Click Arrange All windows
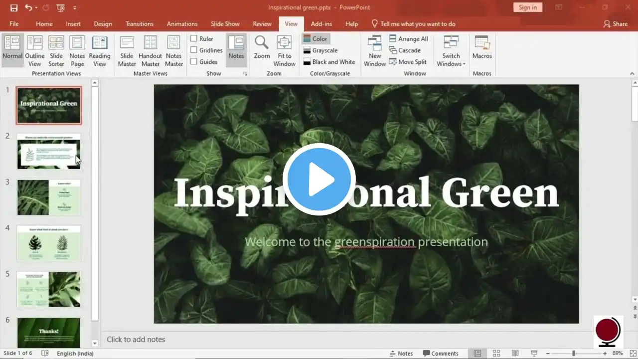 [x=408, y=39]
